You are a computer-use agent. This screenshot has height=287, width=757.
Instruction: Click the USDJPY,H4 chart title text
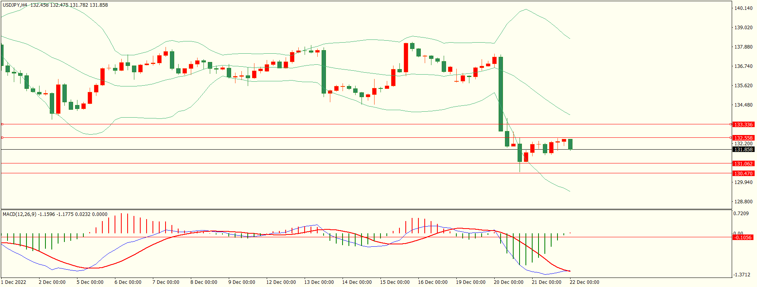click(15, 5)
